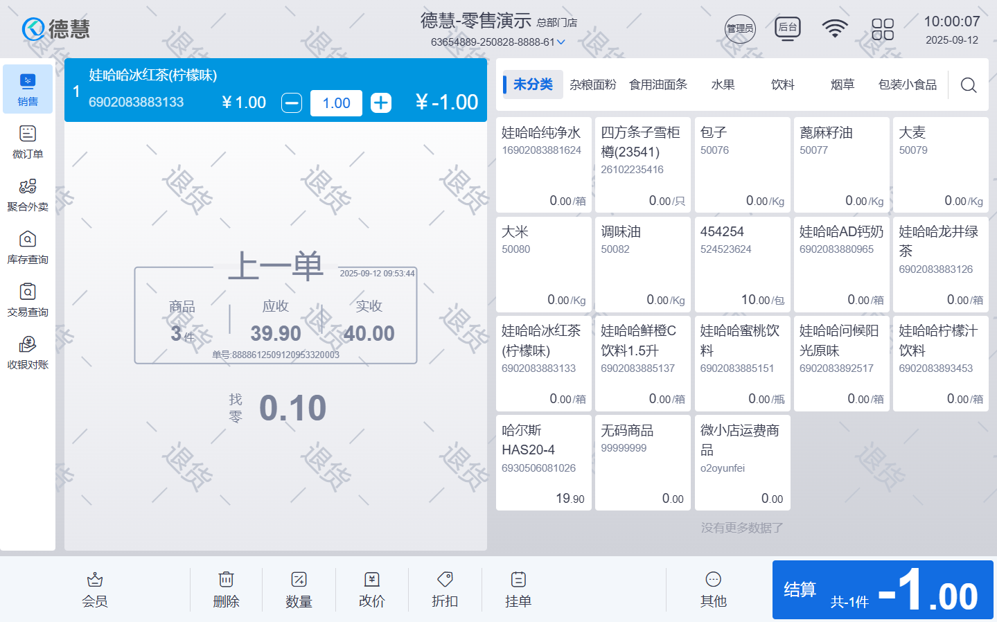Click the 10:00:07 clock display

click(x=952, y=21)
